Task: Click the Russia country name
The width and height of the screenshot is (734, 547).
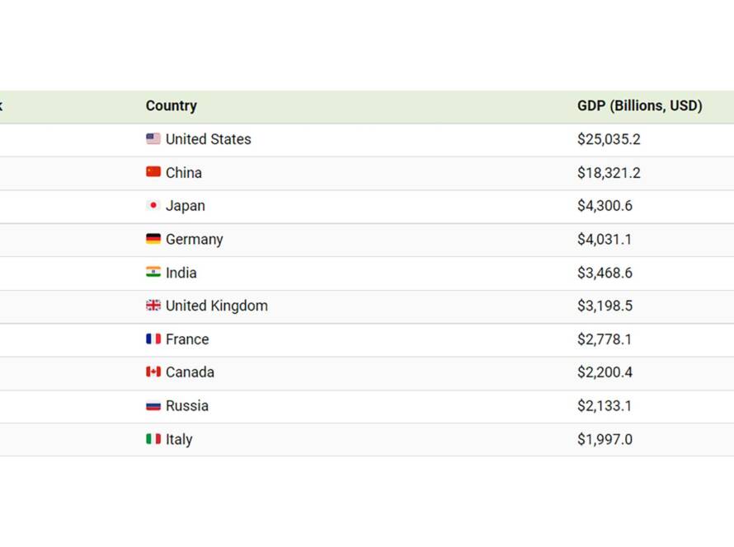Action: coord(187,406)
